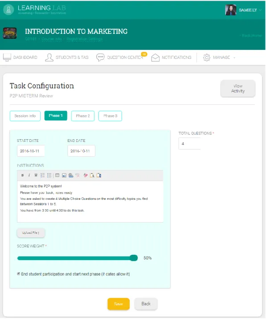
Task: Expand the Samie Ly user menu arrow
Action: coord(260,10)
